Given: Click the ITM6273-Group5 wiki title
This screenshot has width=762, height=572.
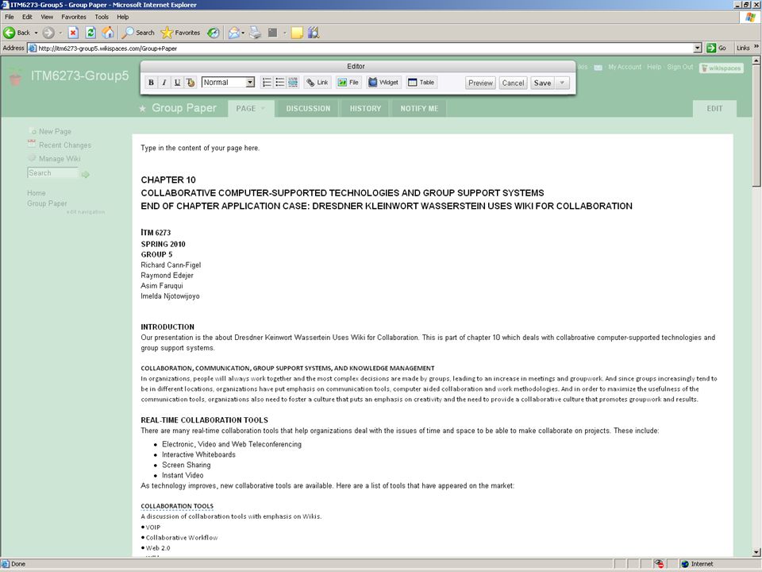Looking at the screenshot, I should [79, 76].
